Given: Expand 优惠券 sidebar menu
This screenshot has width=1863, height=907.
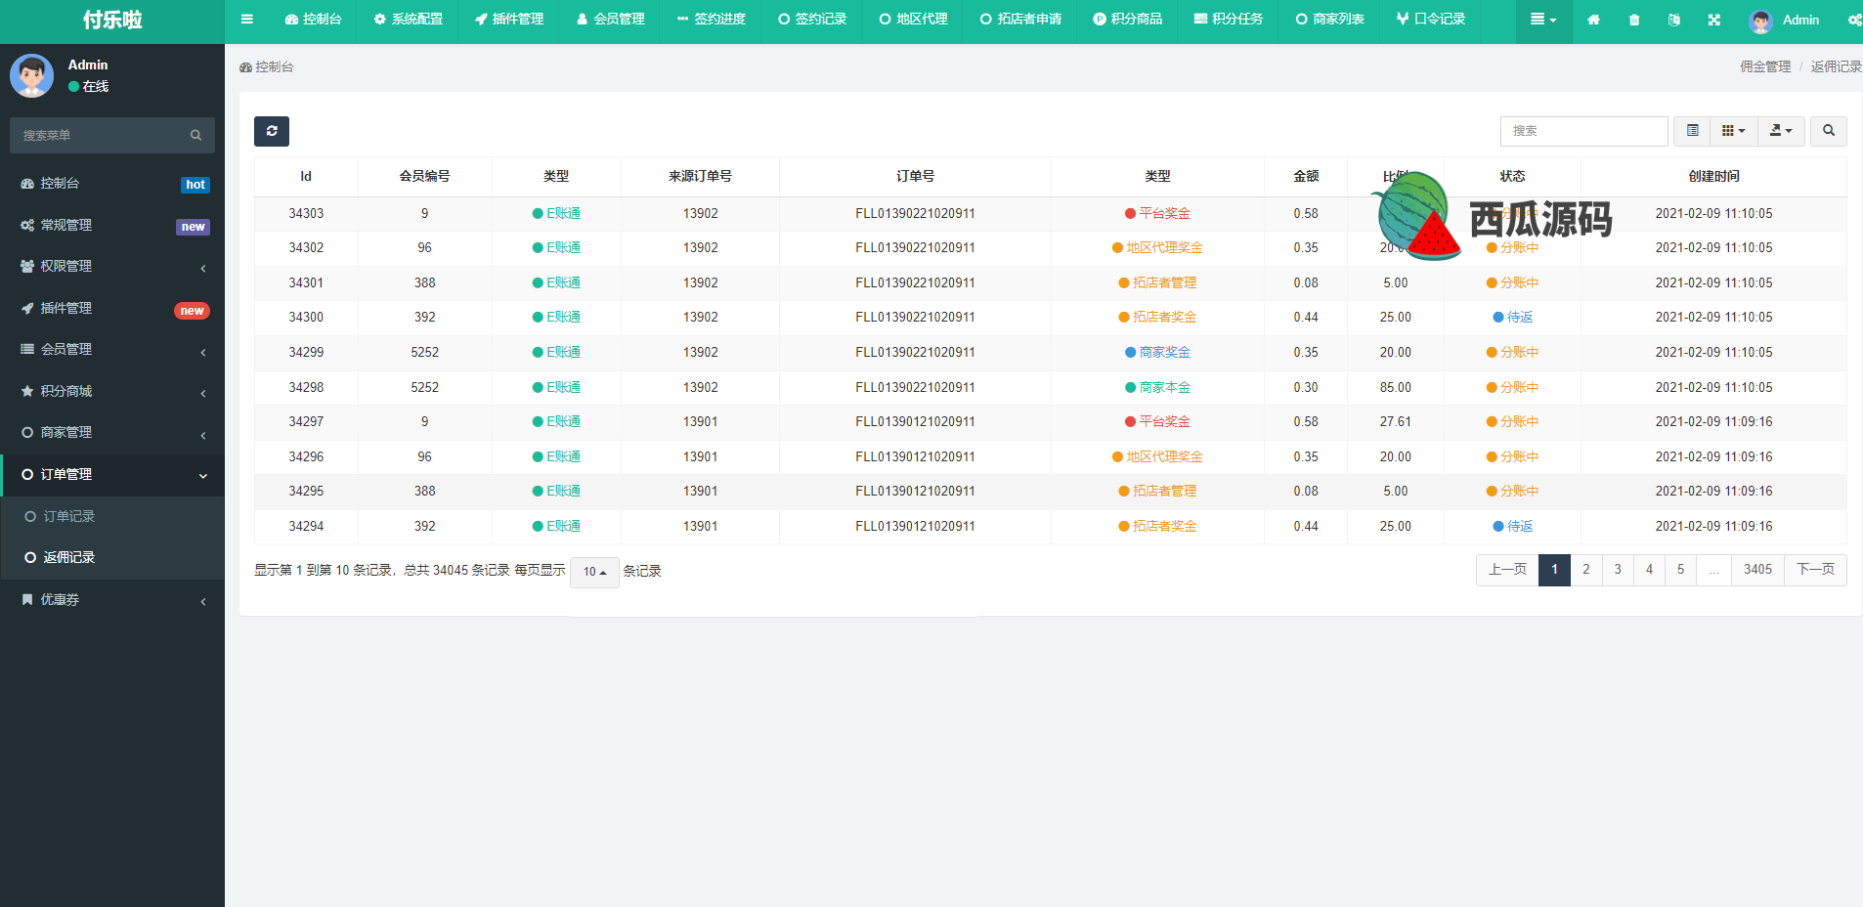Looking at the screenshot, I should tap(112, 600).
